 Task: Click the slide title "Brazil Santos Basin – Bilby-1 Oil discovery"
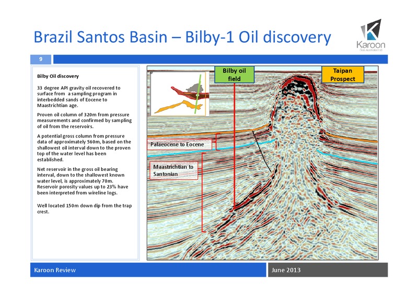[x=182, y=36]
